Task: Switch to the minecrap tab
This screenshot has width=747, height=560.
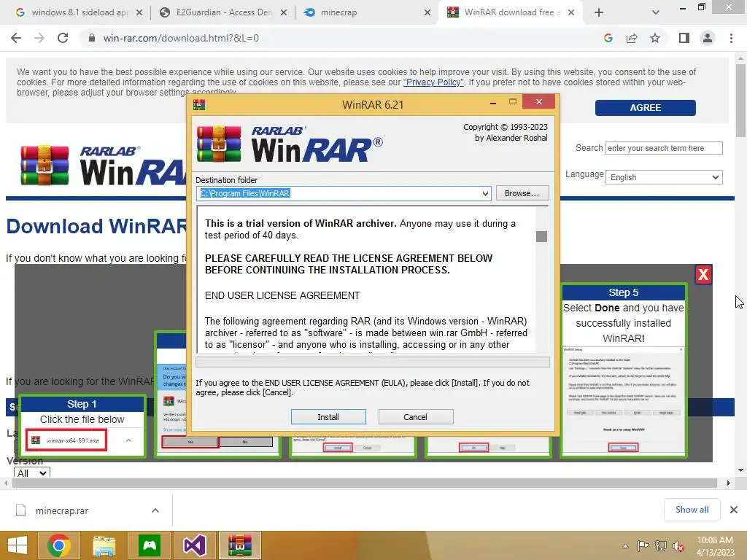Action: point(338,12)
